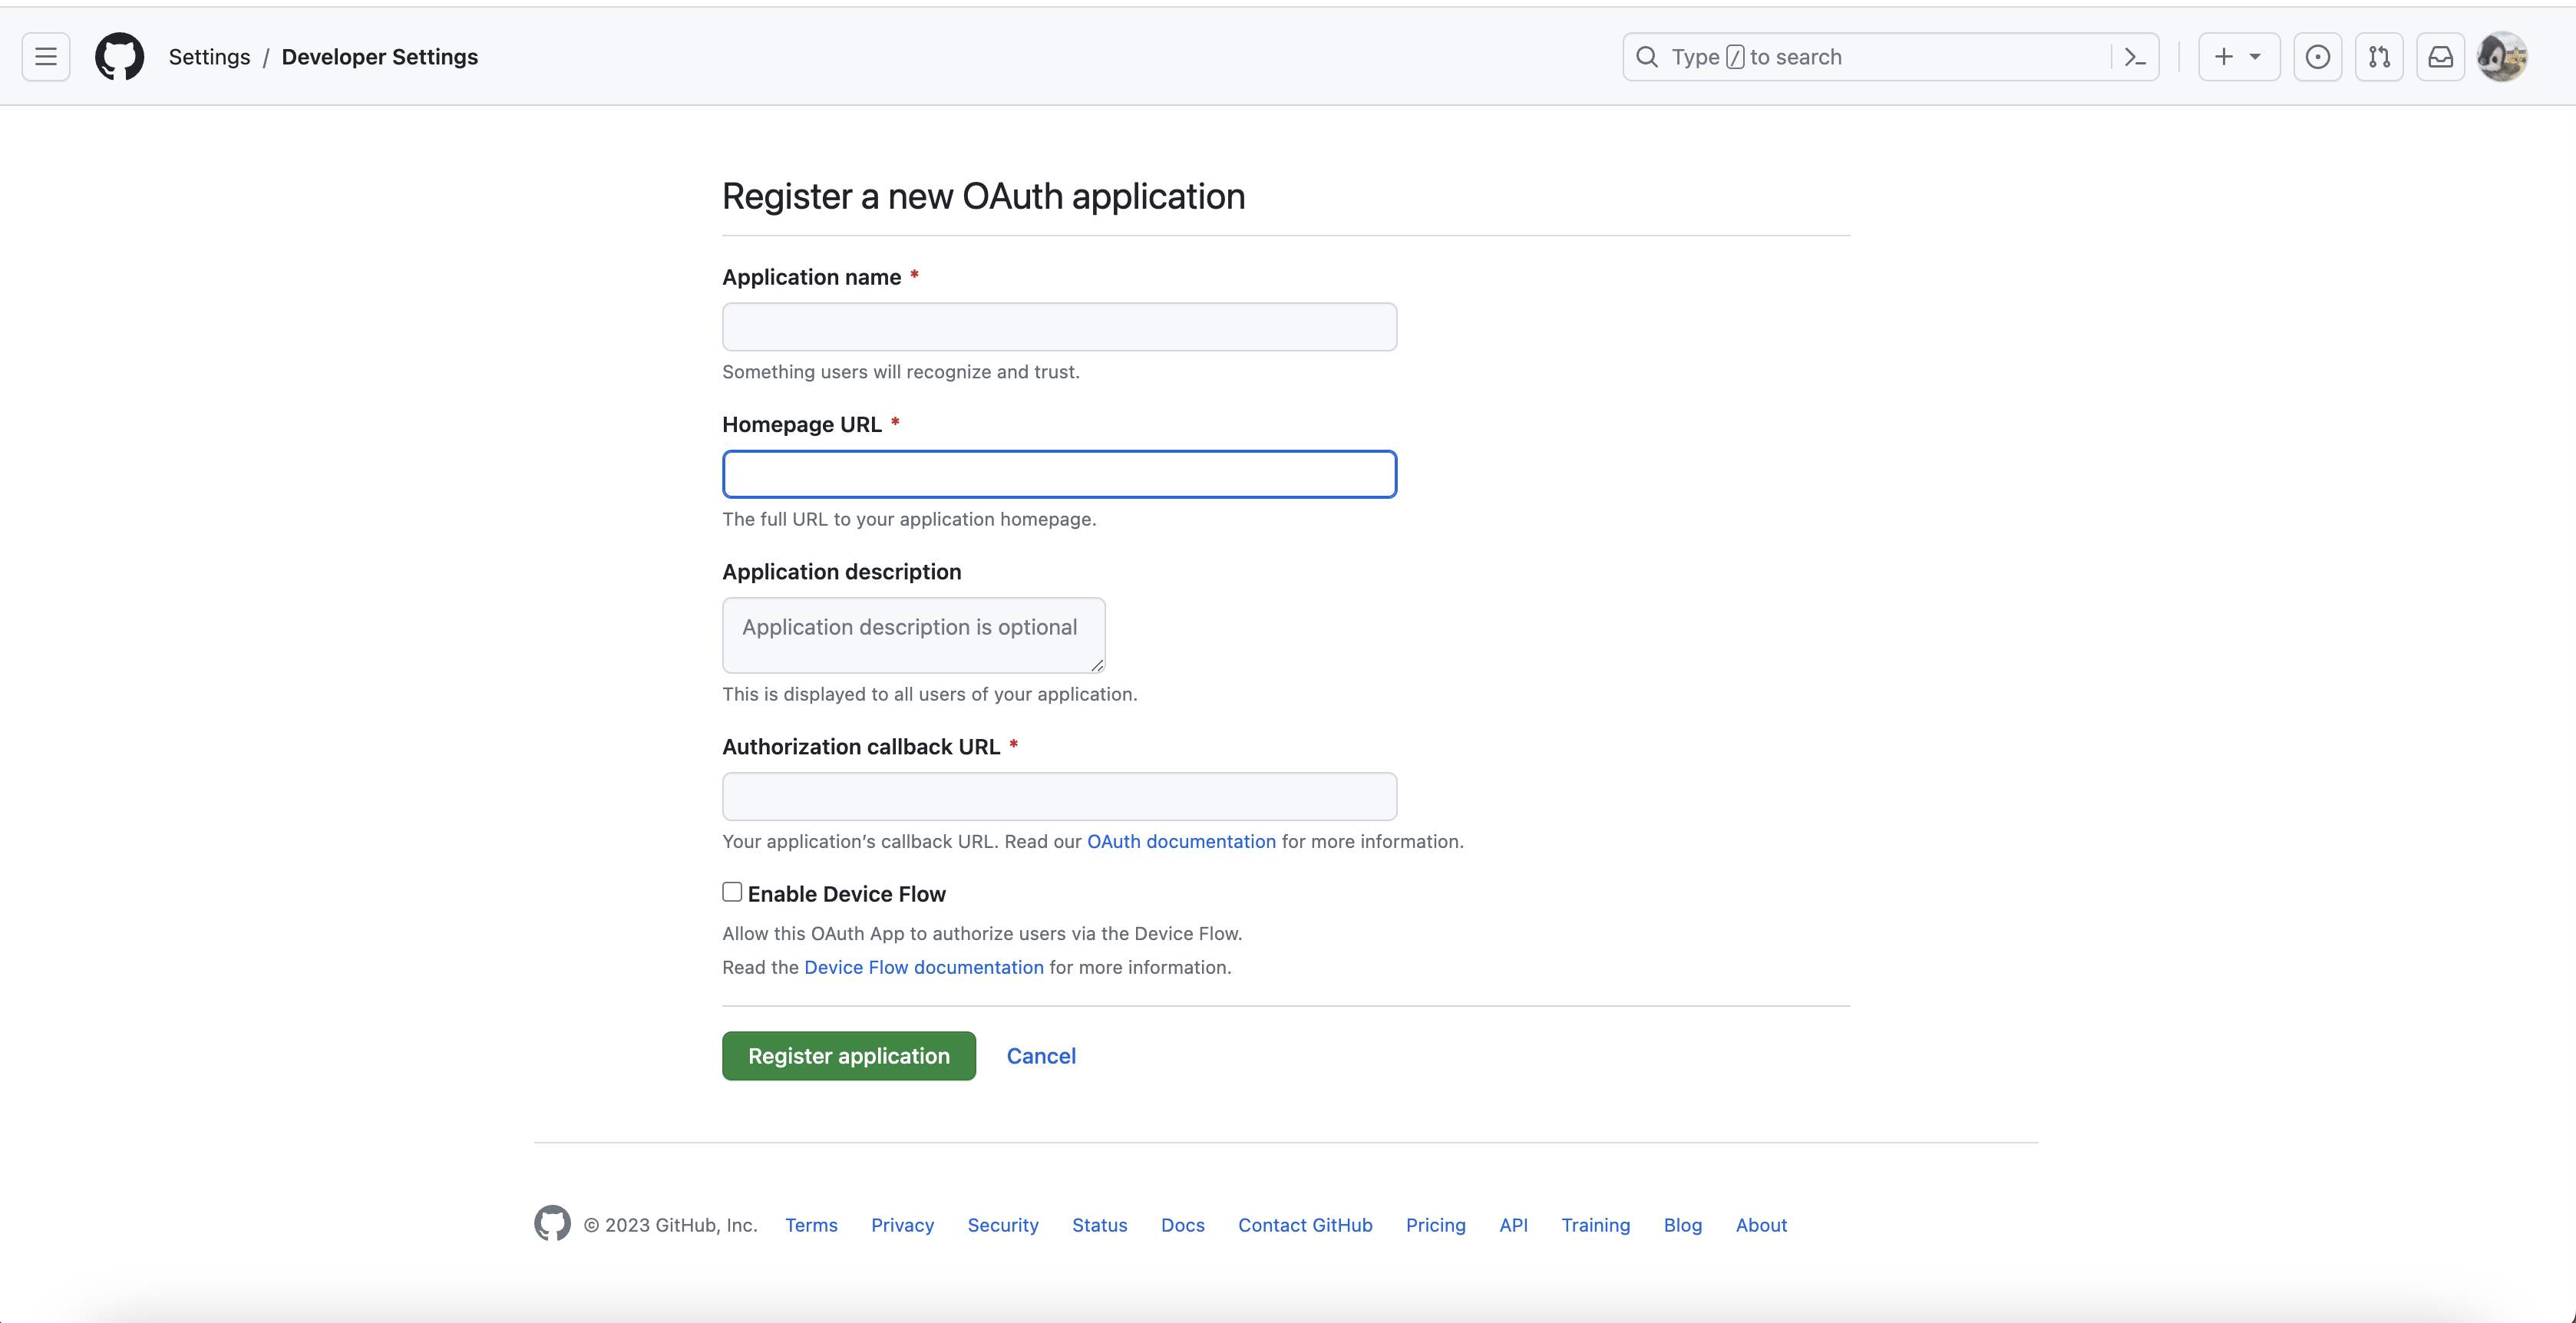Open the OAuth documentation link
Image resolution: width=2576 pixels, height=1323 pixels.
click(1181, 841)
